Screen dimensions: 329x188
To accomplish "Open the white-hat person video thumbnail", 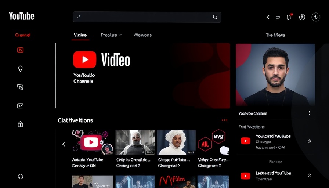I will [176, 142].
